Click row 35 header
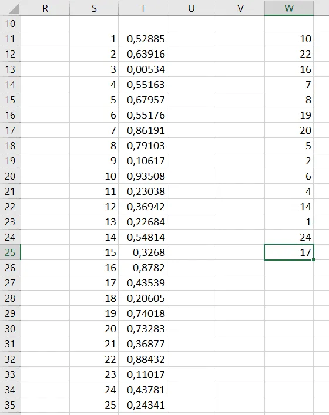 point(11,405)
